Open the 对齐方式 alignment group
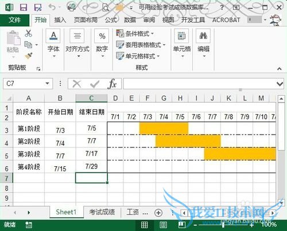287x231 pixels. pyautogui.click(x=77, y=44)
